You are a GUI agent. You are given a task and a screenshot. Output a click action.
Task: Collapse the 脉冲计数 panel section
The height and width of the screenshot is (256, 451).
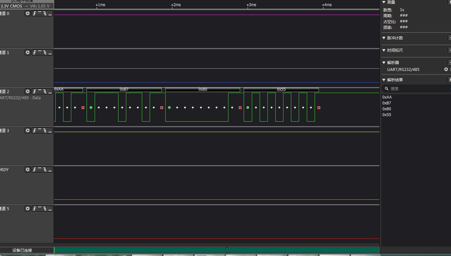(x=384, y=38)
